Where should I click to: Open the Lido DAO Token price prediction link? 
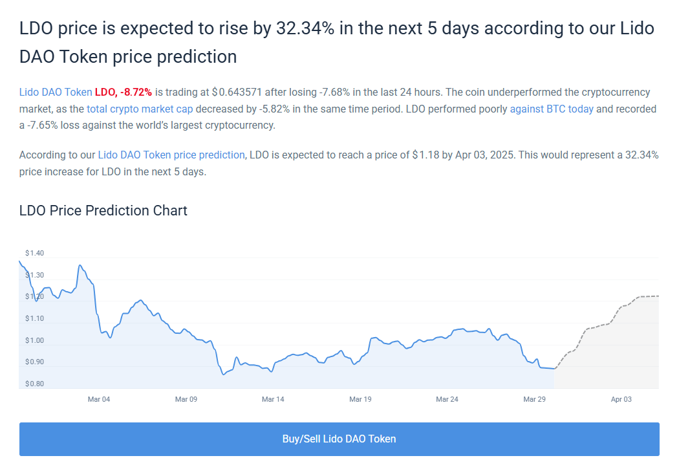point(171,155)
